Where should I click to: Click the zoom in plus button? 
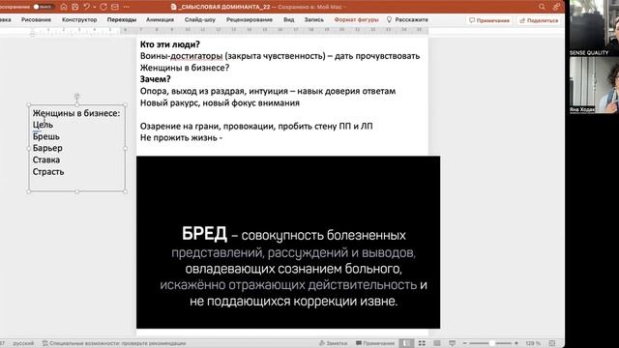coord(516,343)
